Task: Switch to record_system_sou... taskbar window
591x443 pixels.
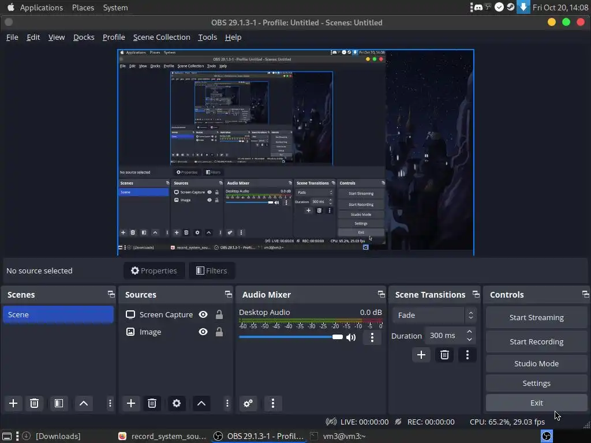Action: click(x=162, y=436)
